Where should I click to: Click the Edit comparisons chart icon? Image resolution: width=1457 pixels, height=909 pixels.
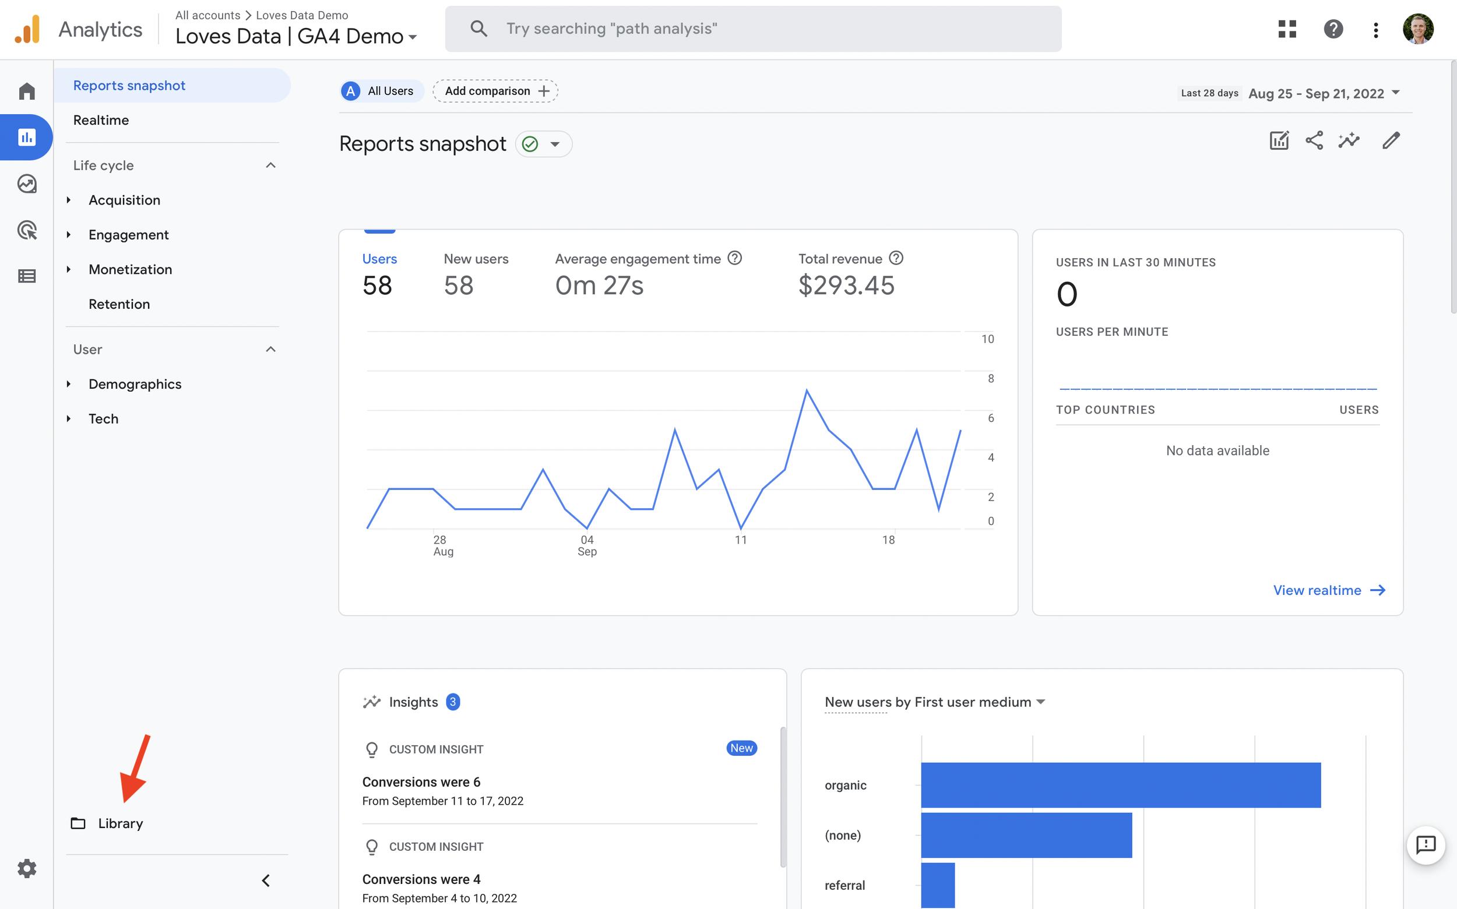pyautogui.click(x=1279, y=140)
